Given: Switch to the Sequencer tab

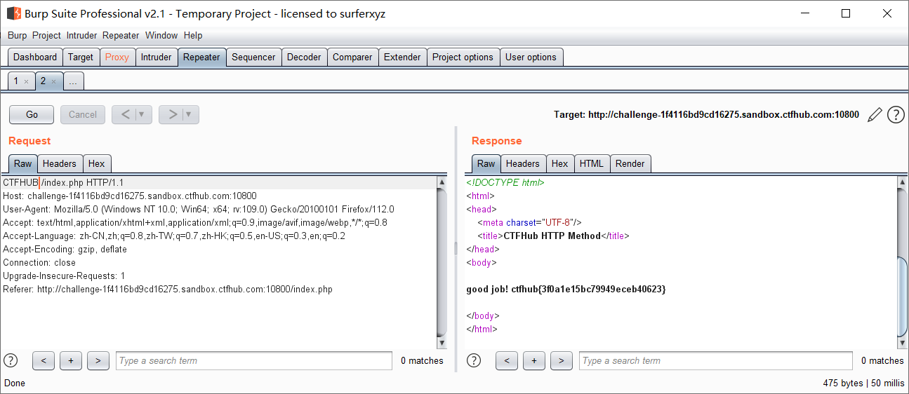Looking at the screenshot, I should coord(253,57).
